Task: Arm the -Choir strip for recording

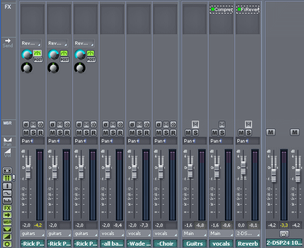Action: point(173,133)
